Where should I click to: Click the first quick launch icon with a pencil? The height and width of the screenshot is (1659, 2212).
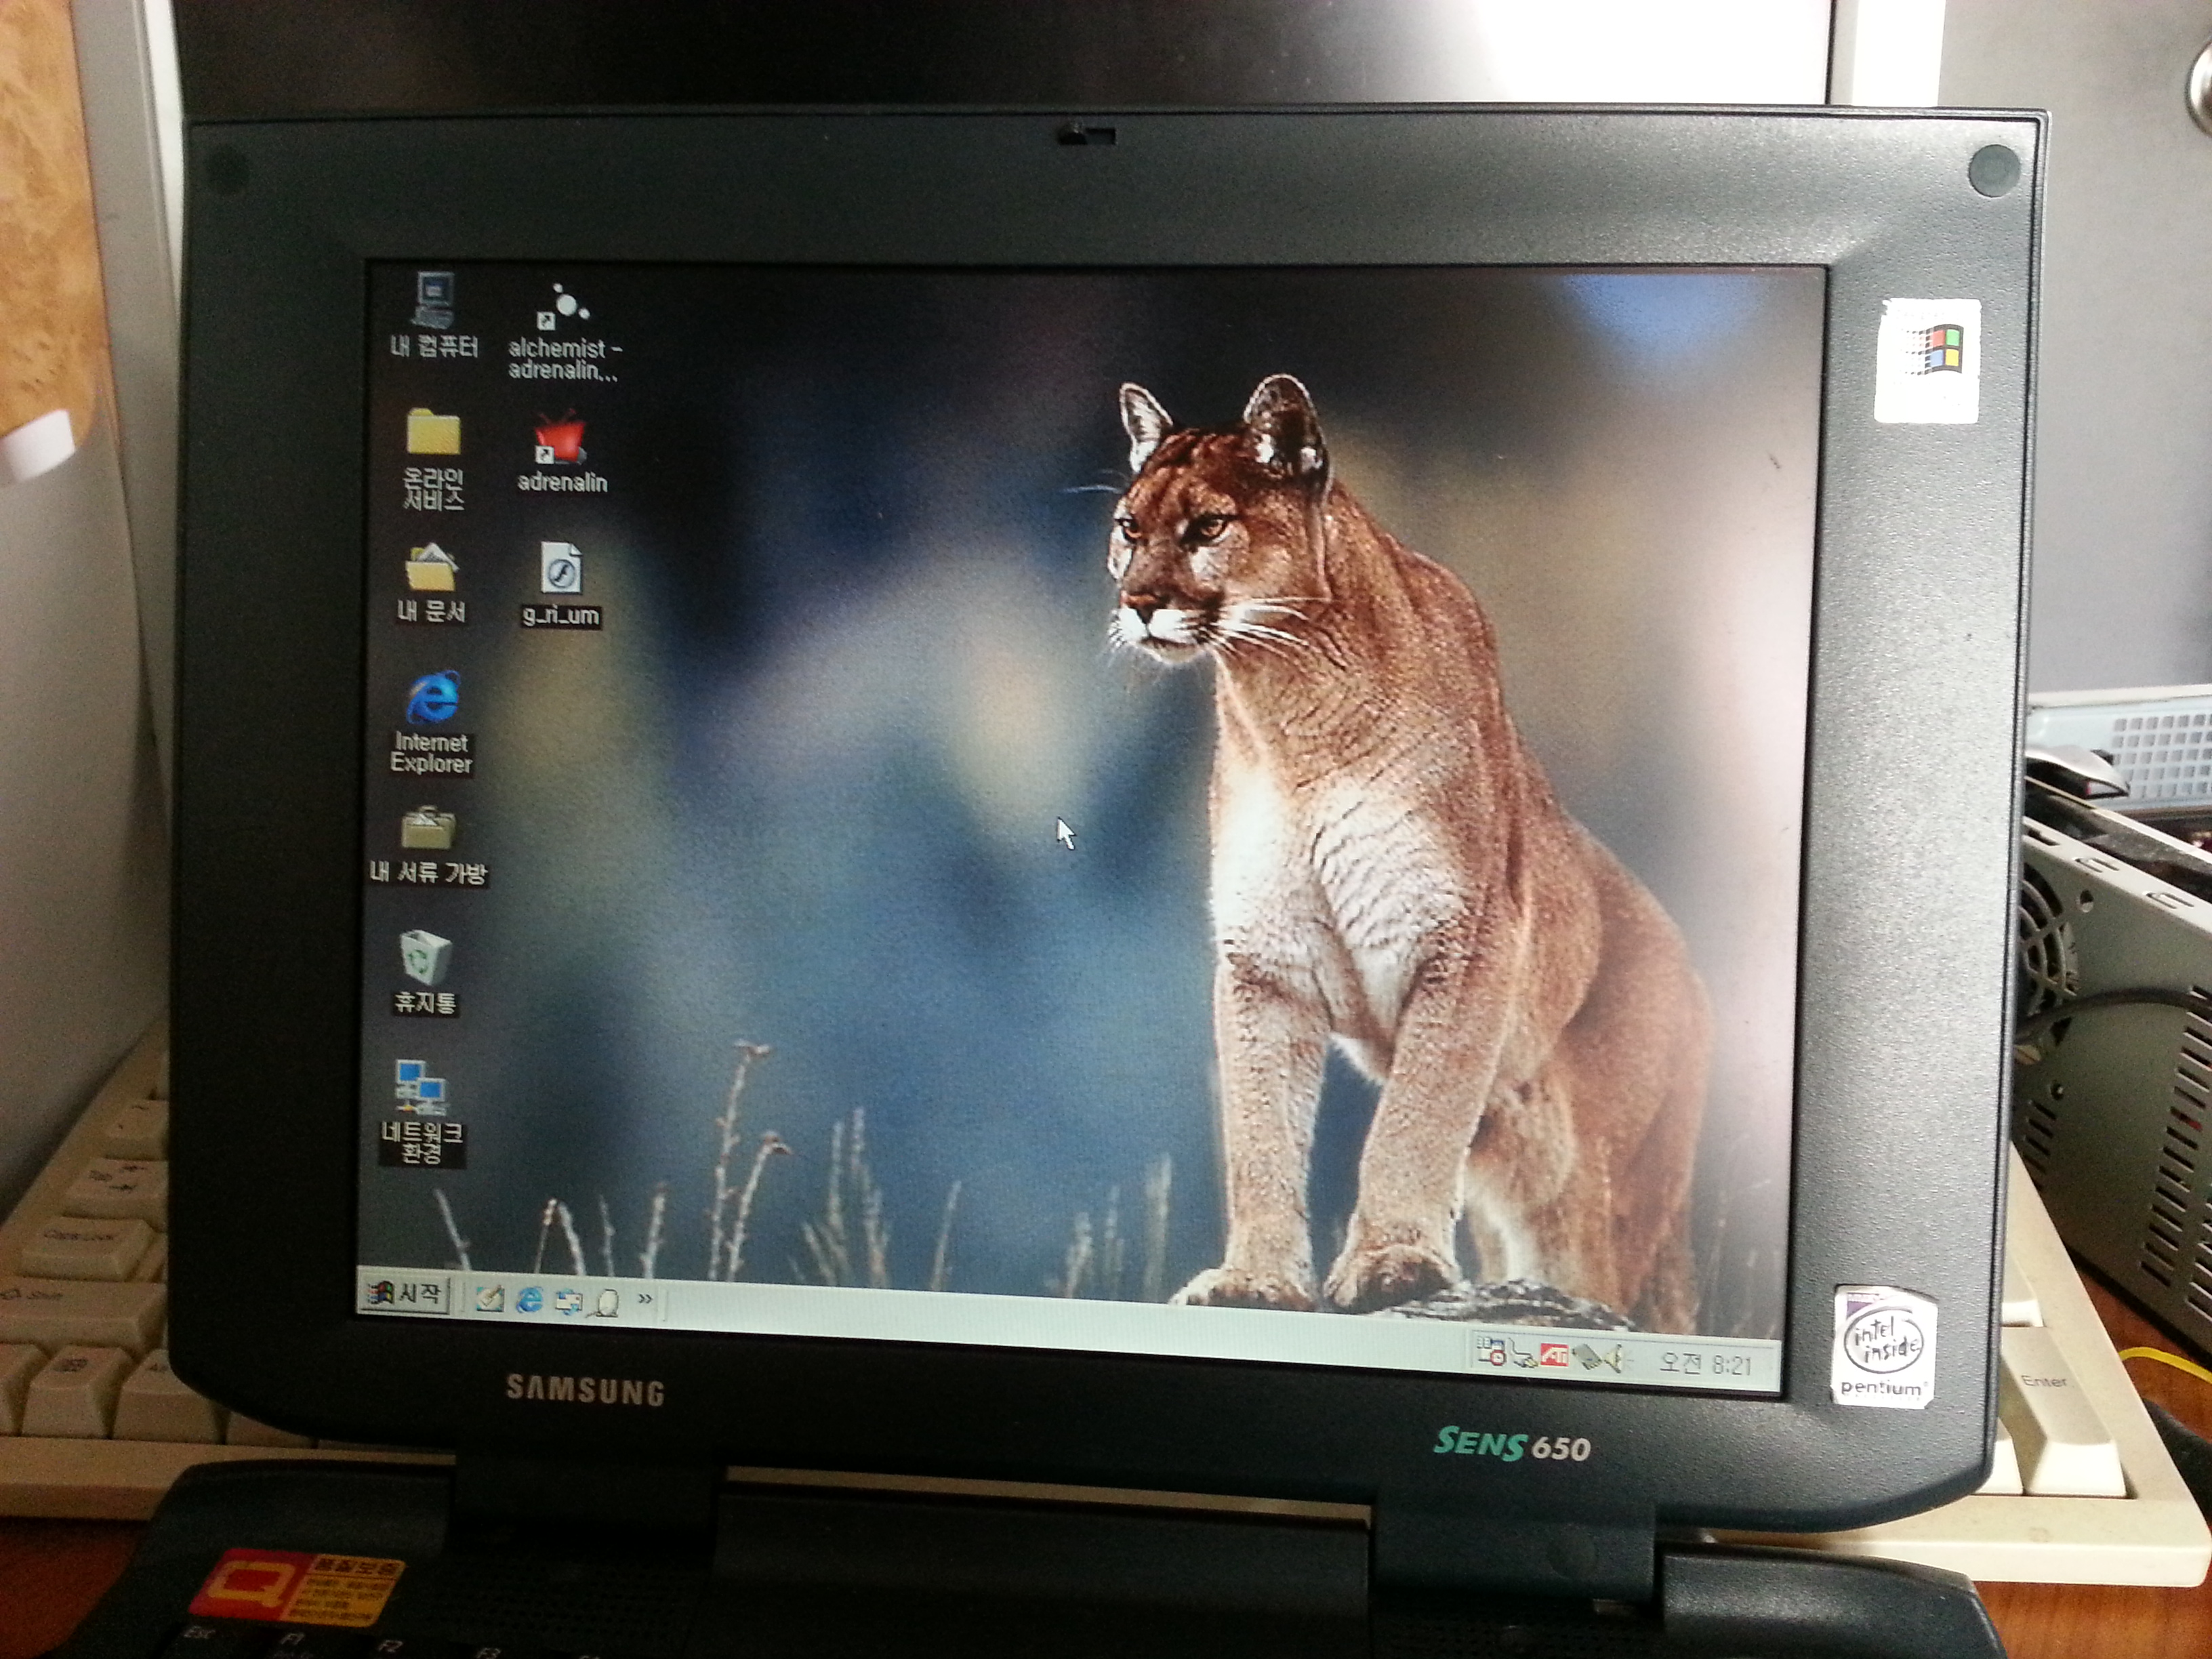click(489, 1299)
